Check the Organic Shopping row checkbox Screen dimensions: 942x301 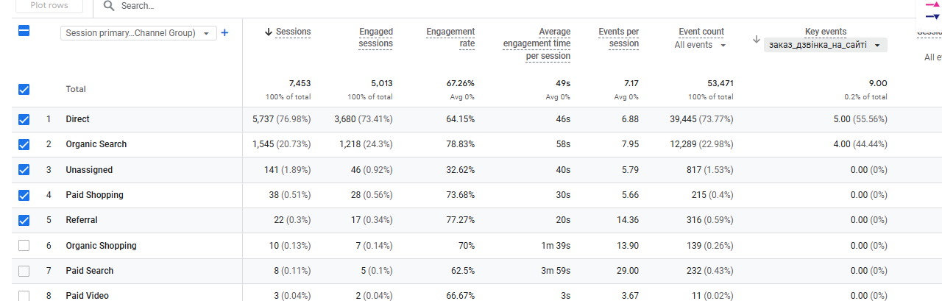tap(24, 246)
